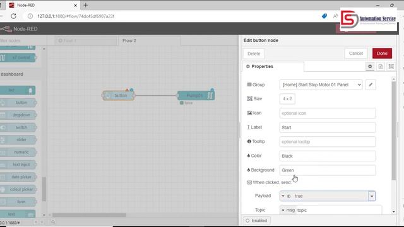
Task: Click the filter nodes search box
Action: [x=22, y=40]
